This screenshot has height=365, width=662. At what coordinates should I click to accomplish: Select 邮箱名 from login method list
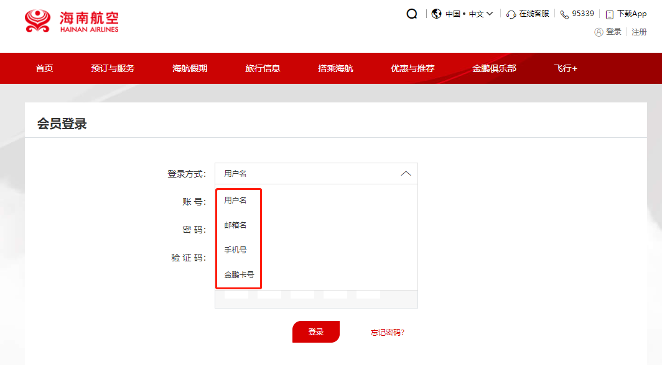pyautogui.click(x=236, y=225)
